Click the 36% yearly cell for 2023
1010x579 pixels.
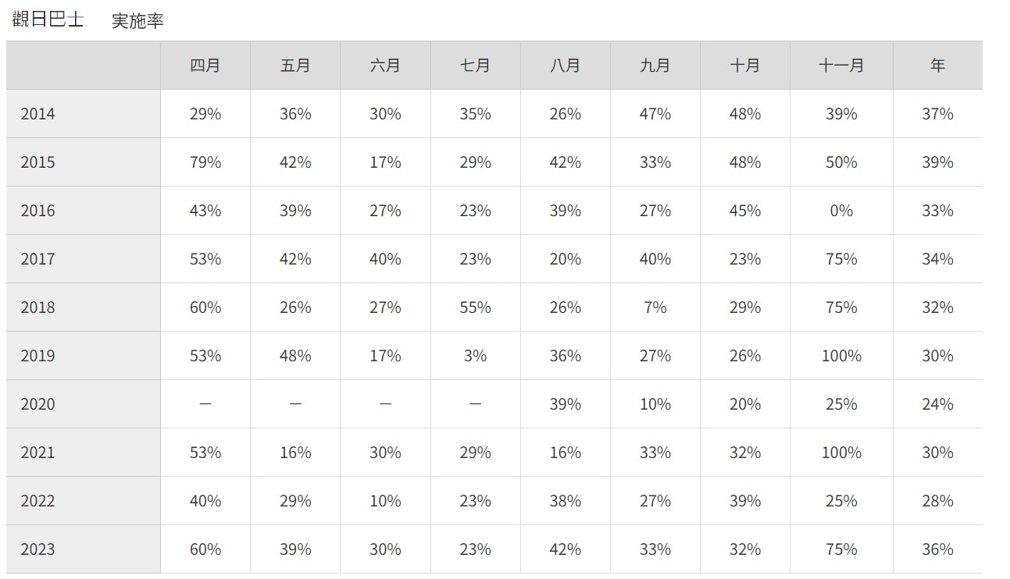[938, 549]
